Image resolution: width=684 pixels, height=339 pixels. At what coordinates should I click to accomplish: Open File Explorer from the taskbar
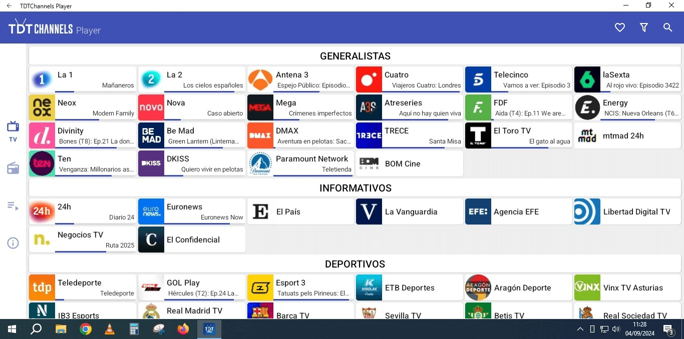[x=61, y=329]
